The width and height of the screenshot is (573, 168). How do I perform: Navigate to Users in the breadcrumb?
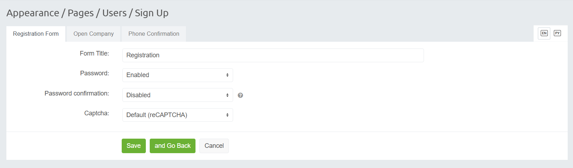click(x=114, y=13)
